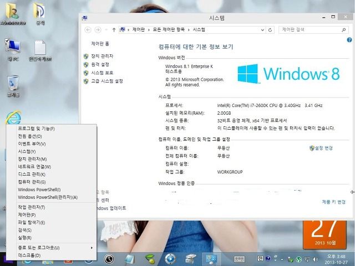Image resolution: width=355 pixels, height=266 pixels.
Task: Refresh the System control panel page
Action: 270,30
